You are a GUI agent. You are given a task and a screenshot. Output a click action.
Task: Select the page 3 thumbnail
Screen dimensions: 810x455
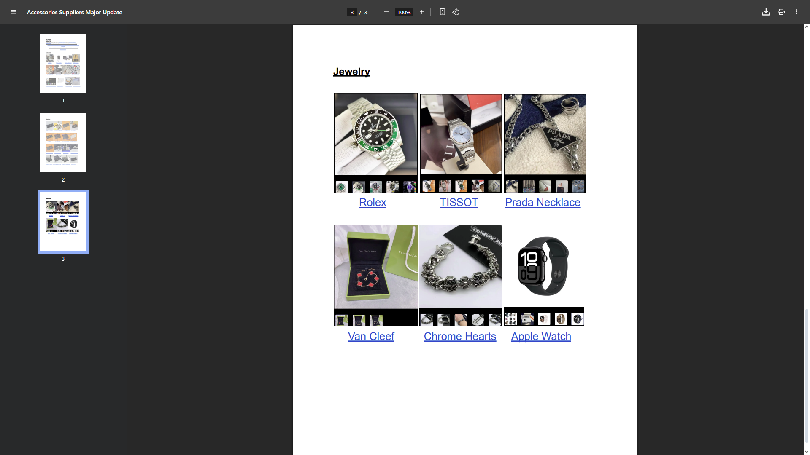(63, 222)
